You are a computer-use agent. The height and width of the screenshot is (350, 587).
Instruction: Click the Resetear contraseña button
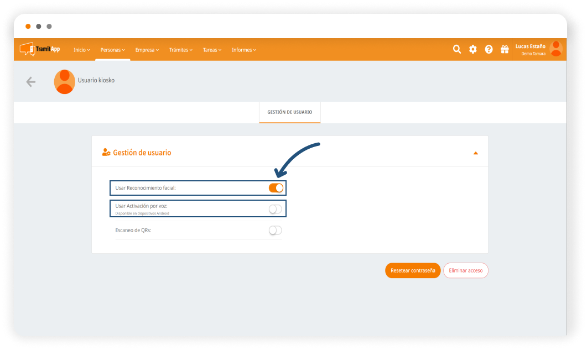pos(413,271)
